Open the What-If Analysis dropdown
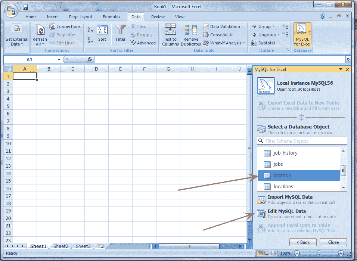Image resolution: width=357 pixels, height=261 pixels. click(222, 43)
